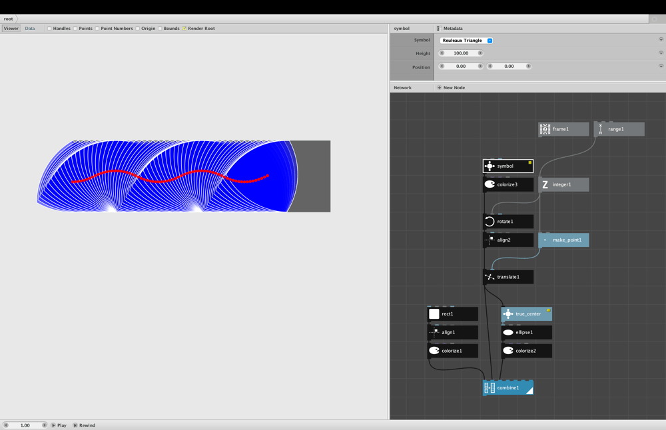Click the integer1 node Z icon
Image resolution: width=666 pixels, height=430 pixels.
pyautogui.click(x=545, y=184)
